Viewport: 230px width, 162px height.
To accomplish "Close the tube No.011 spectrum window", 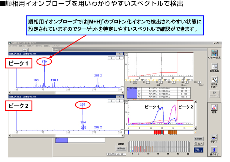I will (120, 97).
